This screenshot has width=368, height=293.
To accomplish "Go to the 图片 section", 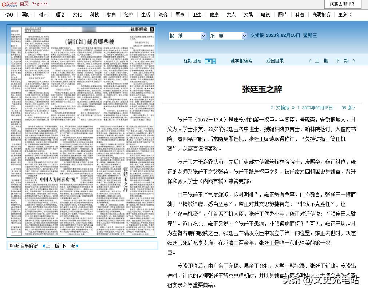I will click(x=282, y=15).
